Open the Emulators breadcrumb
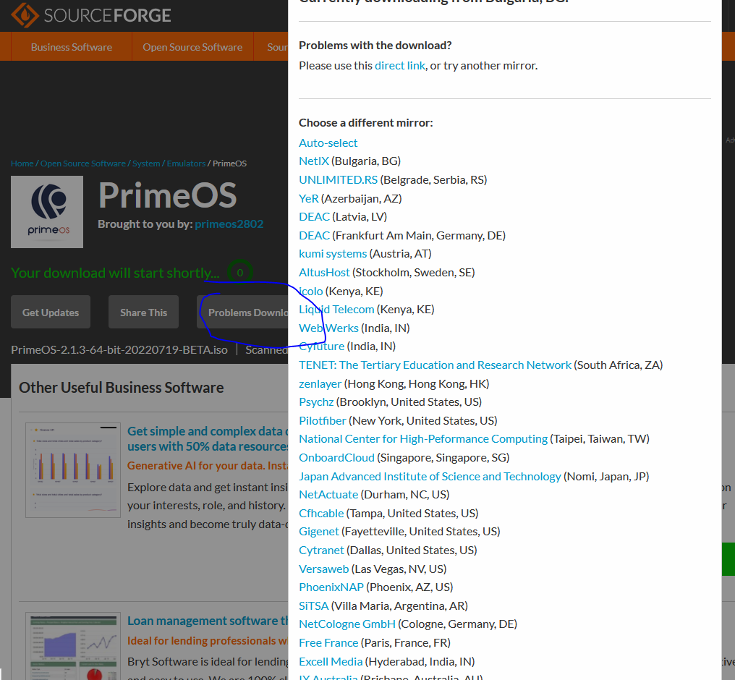This screenshot has width=735, height=680. coord(186,163)
